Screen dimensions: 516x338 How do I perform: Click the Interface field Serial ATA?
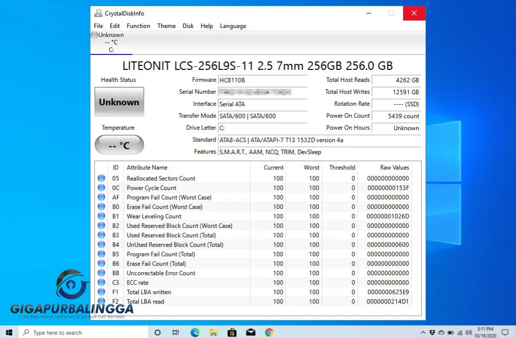coord(263,104)
